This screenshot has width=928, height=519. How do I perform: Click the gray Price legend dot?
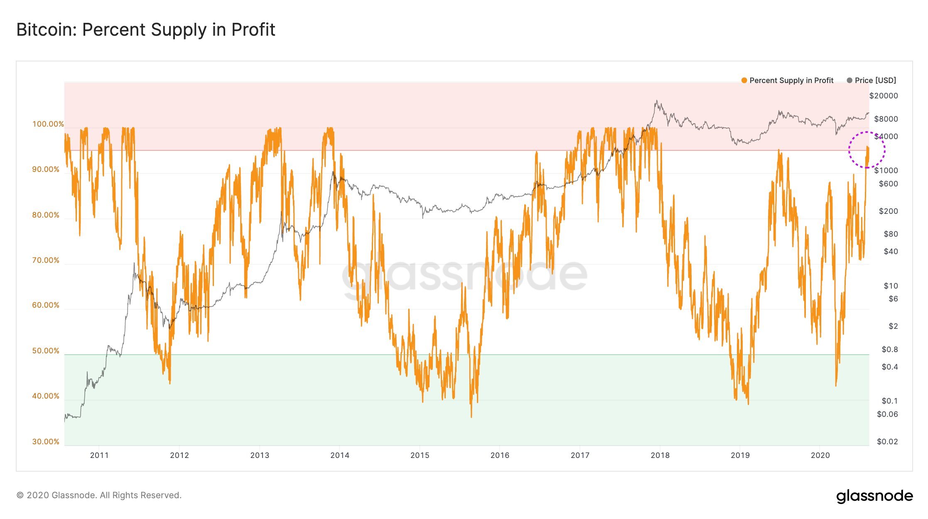[x=849, y=81]
